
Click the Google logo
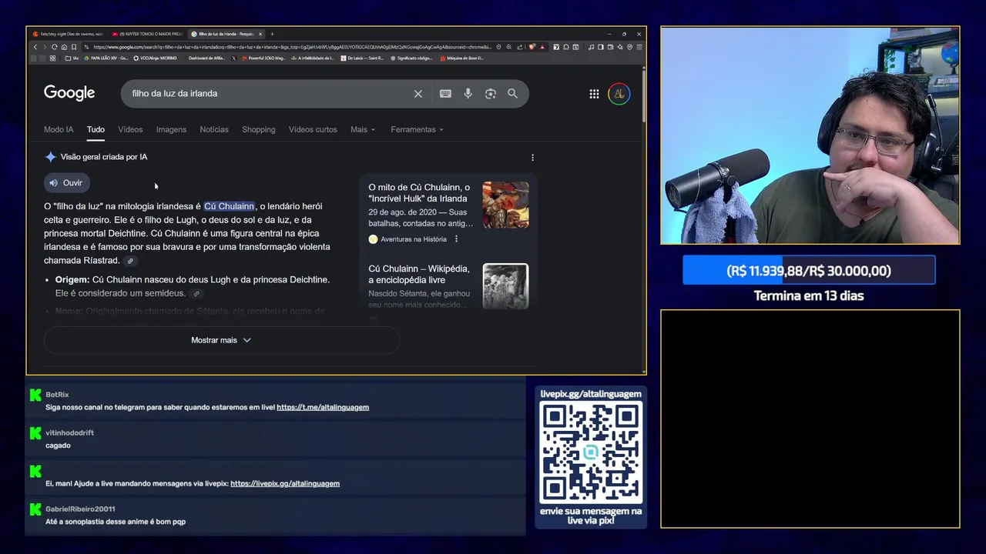69,93
